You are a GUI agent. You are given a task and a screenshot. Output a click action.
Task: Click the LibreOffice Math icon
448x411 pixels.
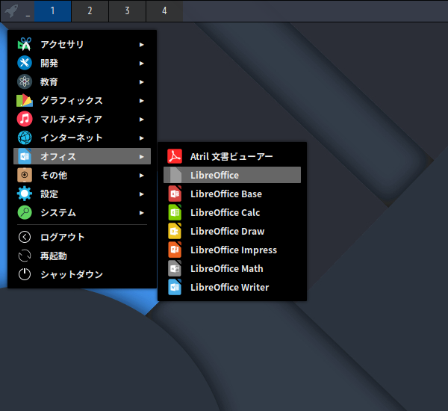pyautogui.click(x=175, y=268)
